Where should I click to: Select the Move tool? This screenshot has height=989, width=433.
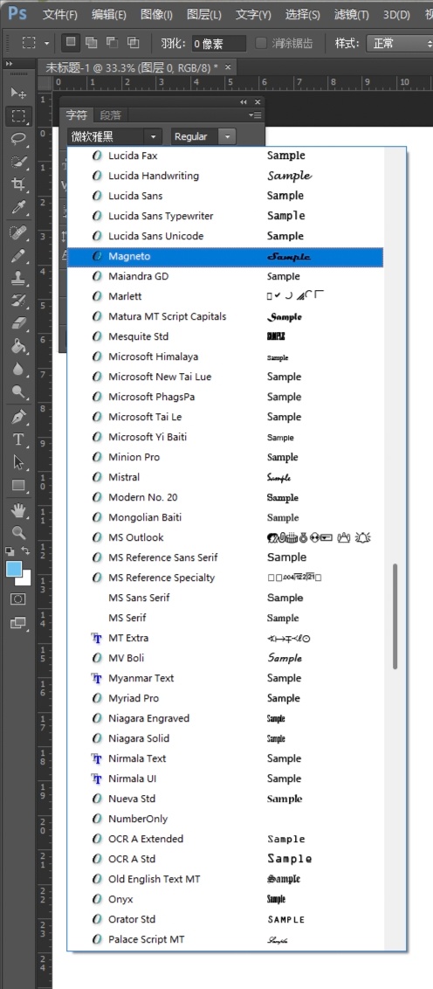pos(18,93)
